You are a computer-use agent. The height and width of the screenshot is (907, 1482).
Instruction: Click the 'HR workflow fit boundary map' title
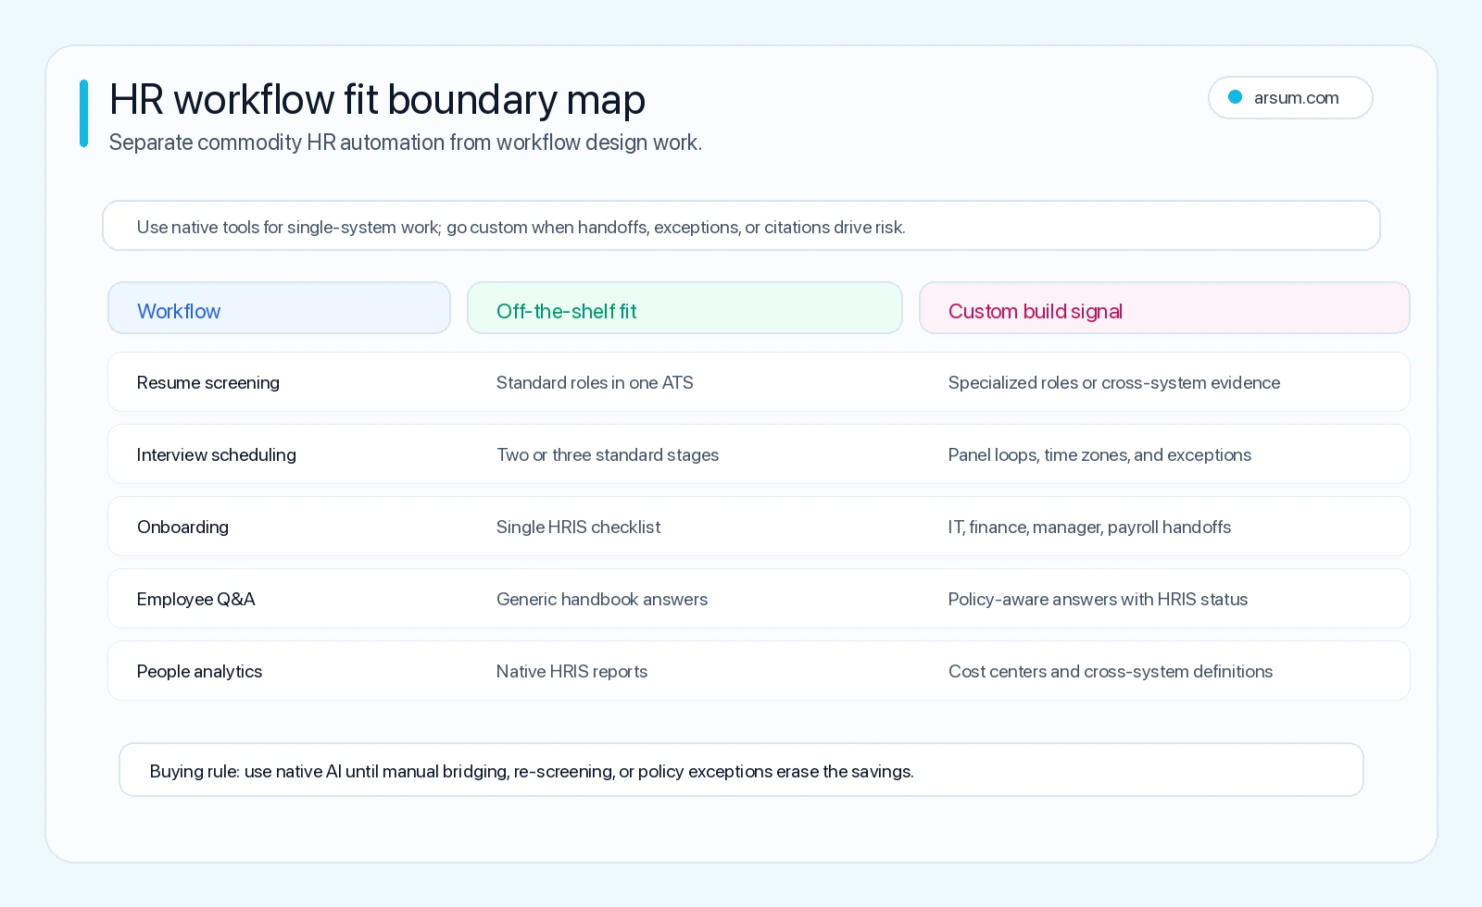coord(377,99)
